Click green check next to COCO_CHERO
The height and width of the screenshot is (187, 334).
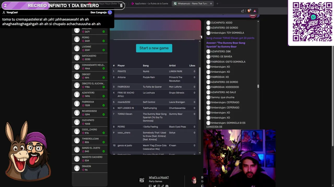[104, 133]
